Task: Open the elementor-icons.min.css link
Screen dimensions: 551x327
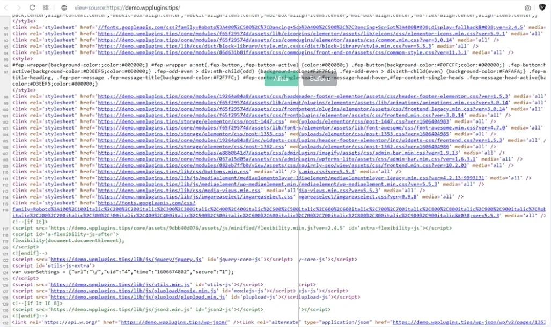Action: coord(302,34)
